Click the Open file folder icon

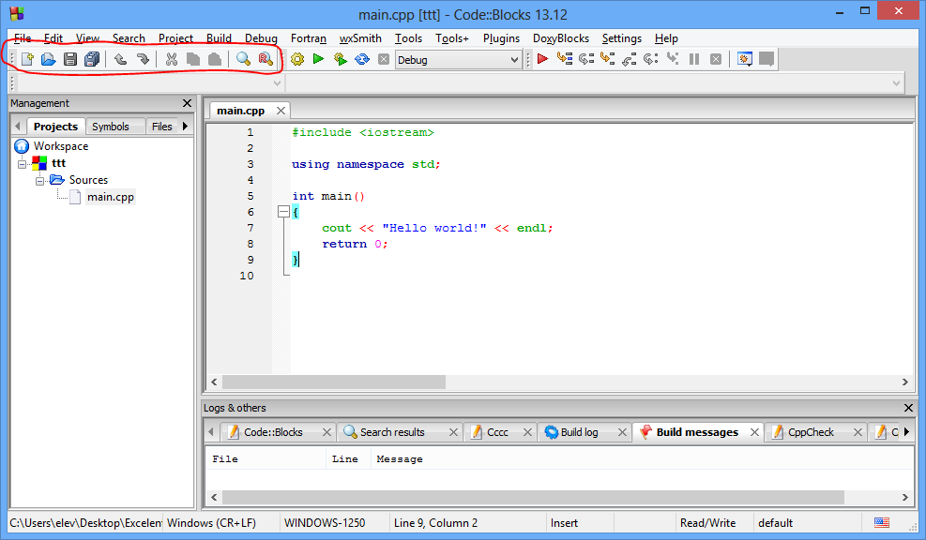[49, 59]
